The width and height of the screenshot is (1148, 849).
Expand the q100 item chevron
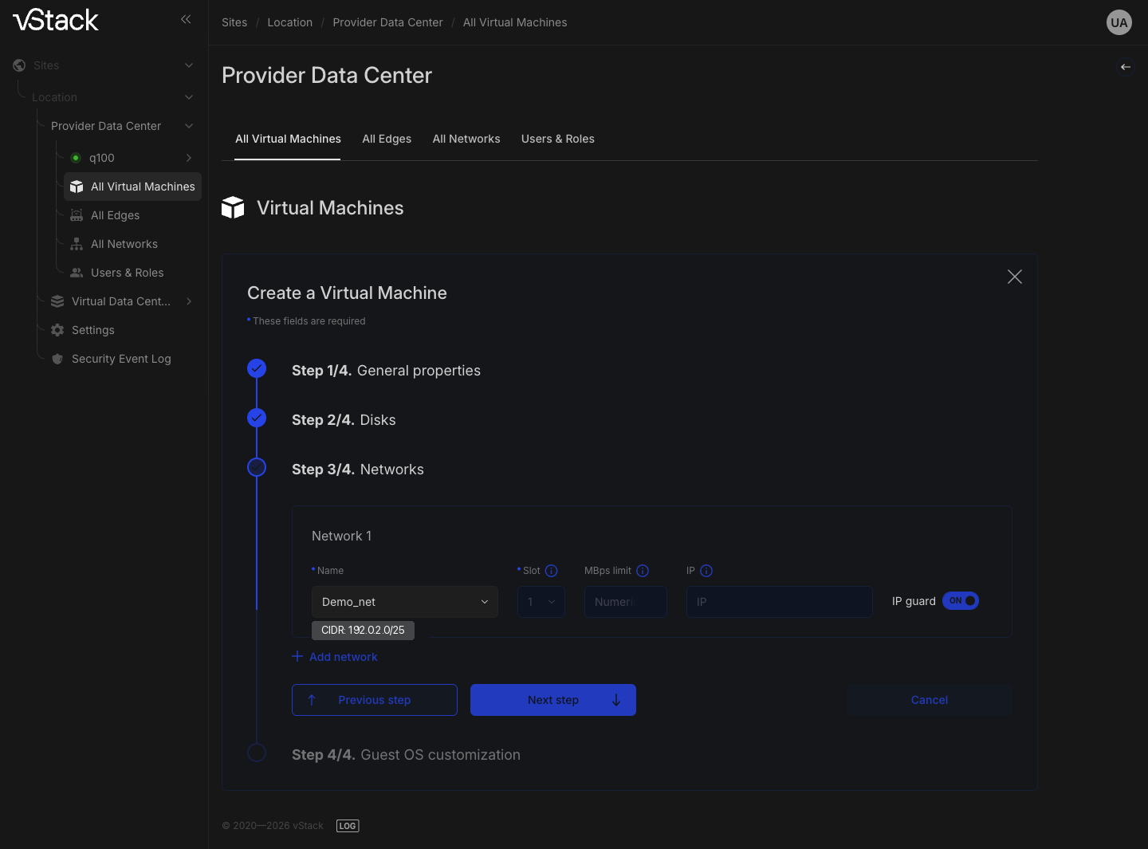click(x=189, y=158)
